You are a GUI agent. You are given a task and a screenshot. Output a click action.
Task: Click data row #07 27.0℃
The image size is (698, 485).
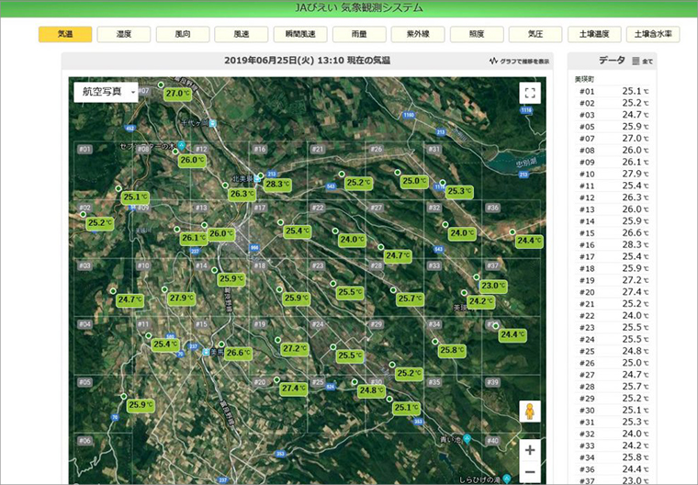point(613,139)
